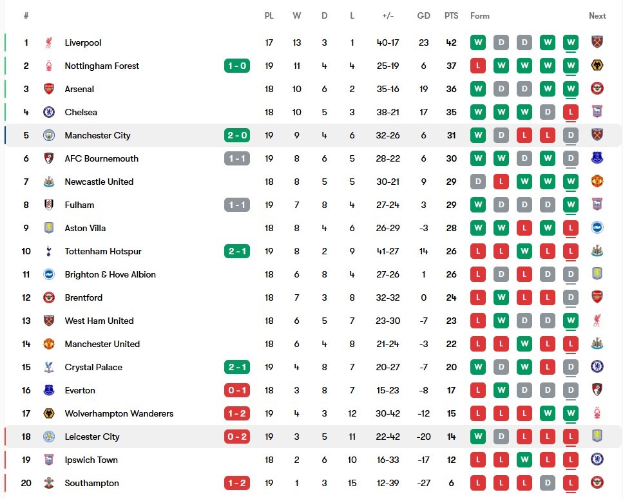Open Arsenal's crest icon beside team name

[x=48, y=89]
